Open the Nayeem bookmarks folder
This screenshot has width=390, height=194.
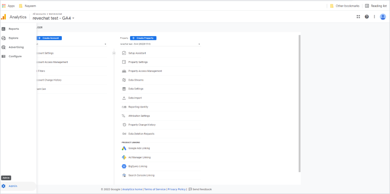[27, 6]
